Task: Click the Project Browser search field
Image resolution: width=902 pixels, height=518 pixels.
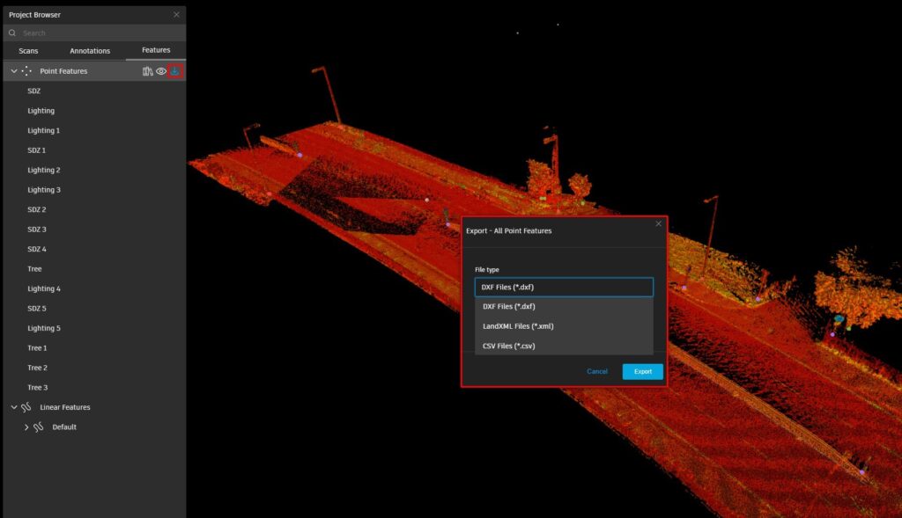Action: pyautogui.click(x=97, y=33)
